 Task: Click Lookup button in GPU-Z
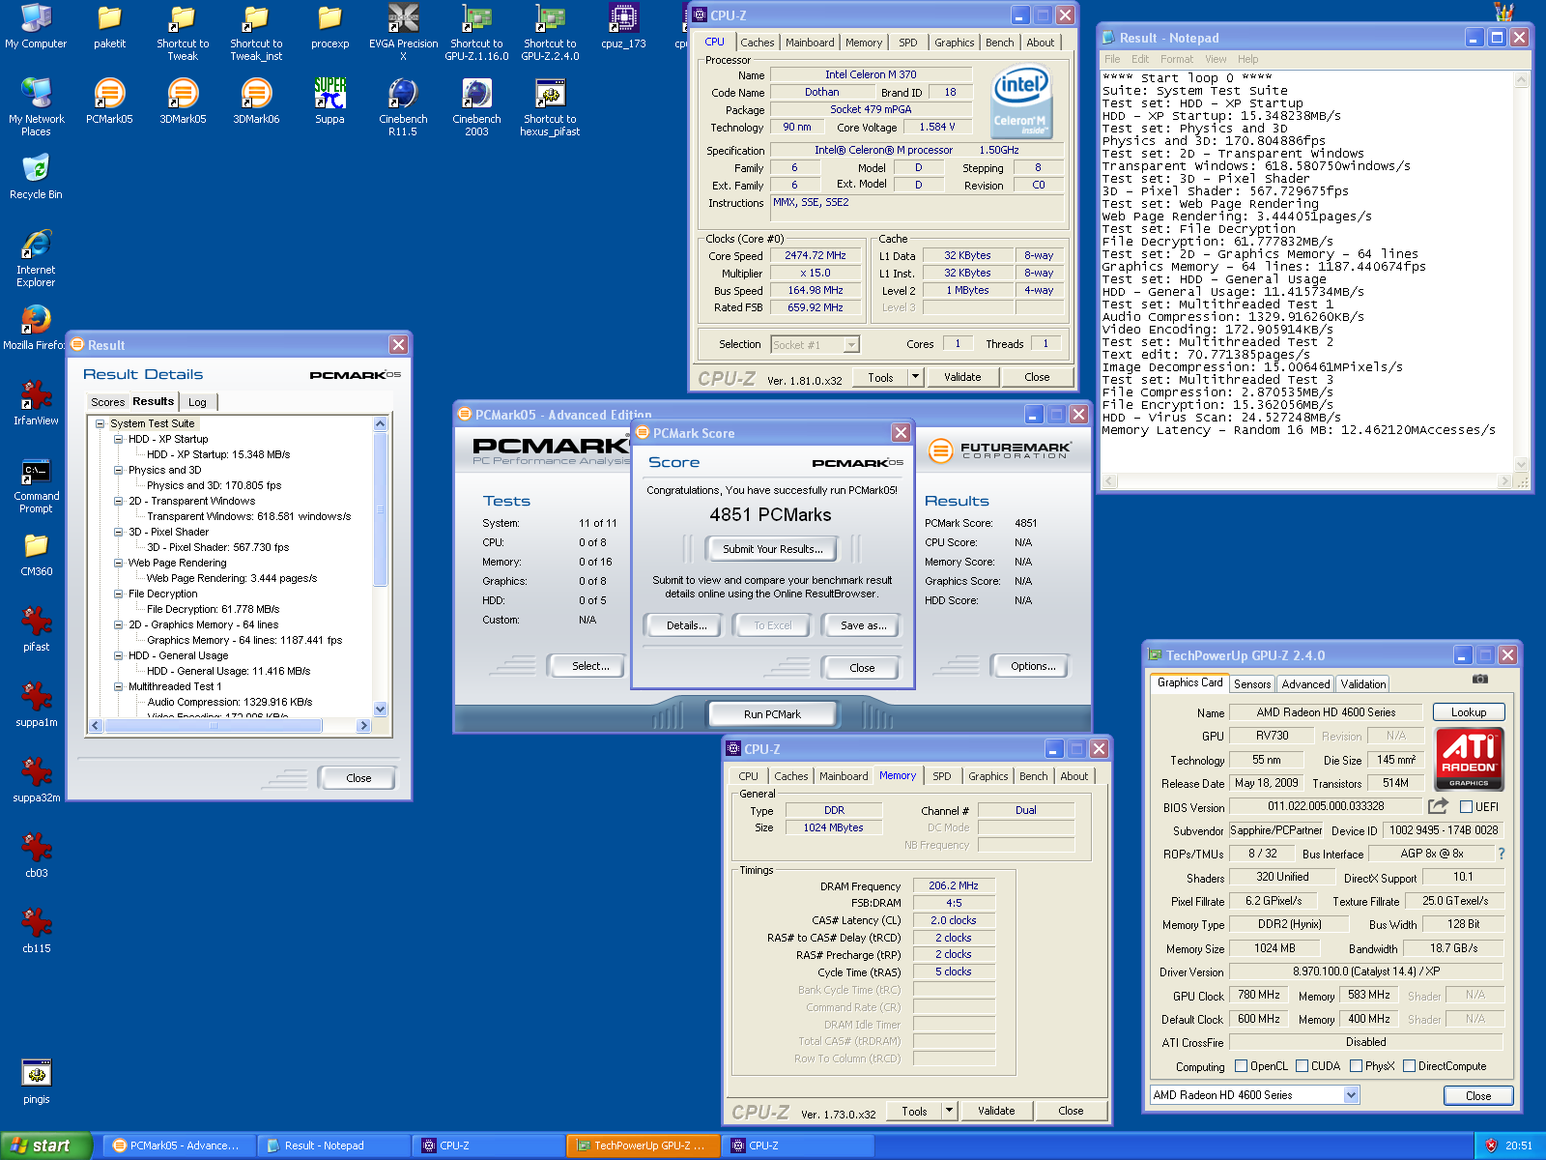coord(1468,712)
